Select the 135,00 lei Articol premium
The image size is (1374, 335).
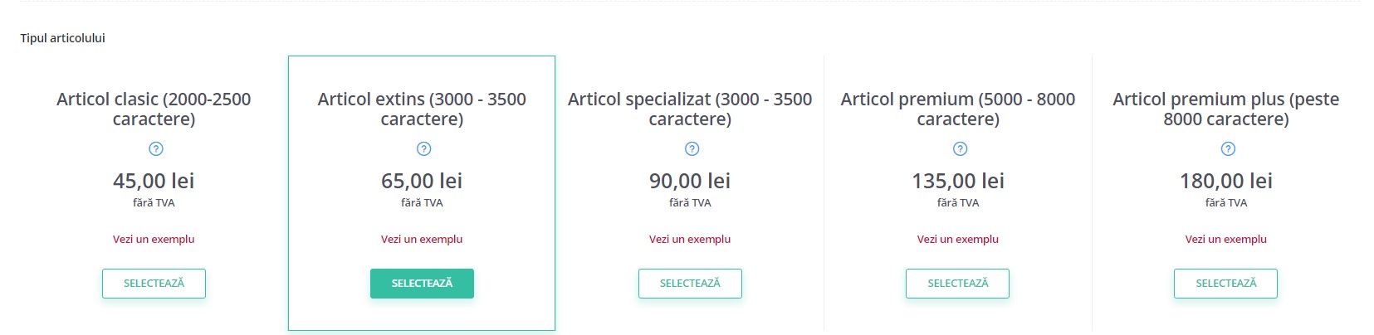pyautogui.click(x=957, y=284)
